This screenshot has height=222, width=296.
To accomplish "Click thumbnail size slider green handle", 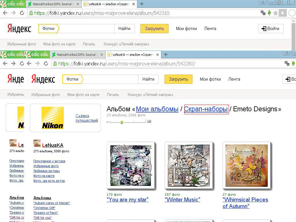I will pos(122,122).
